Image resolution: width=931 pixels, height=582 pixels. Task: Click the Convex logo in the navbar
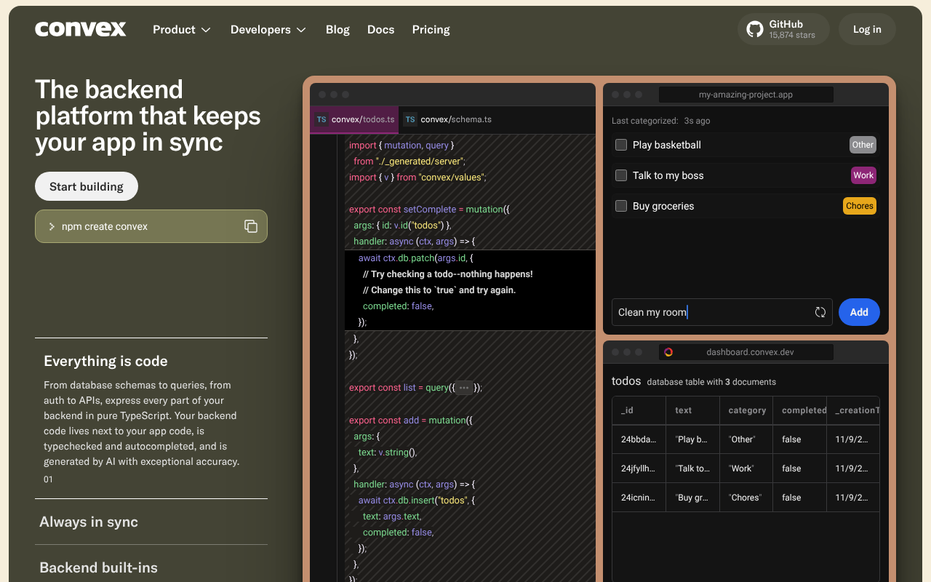coord(80,29)
